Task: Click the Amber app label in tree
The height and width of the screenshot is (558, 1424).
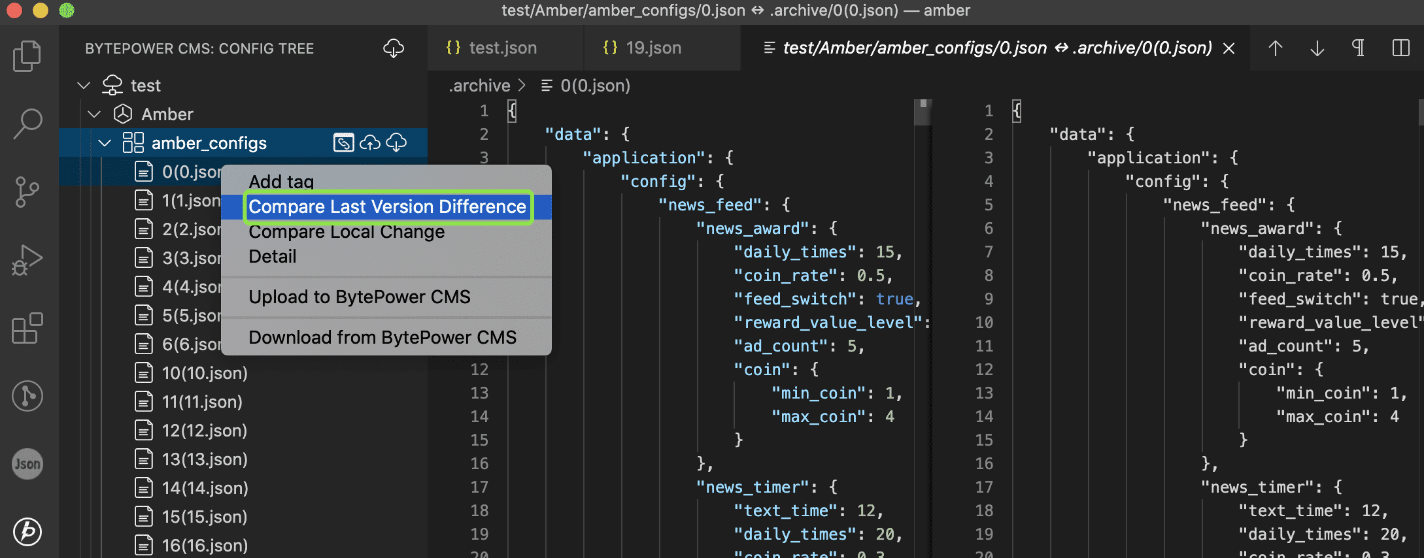Action: coord(167,114)
